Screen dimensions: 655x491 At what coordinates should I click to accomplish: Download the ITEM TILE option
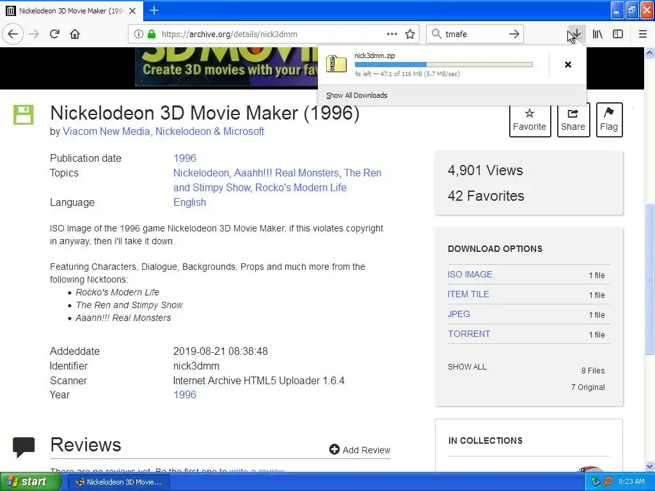point(468,294)
